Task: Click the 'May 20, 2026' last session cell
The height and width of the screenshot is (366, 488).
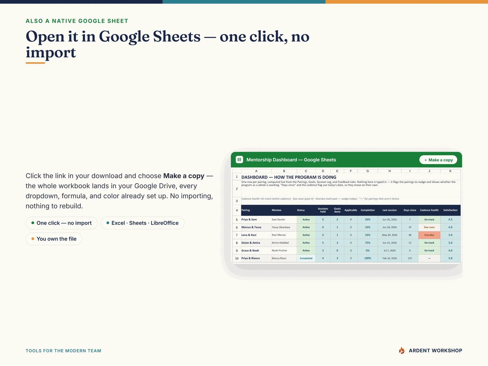Action: 389,235
